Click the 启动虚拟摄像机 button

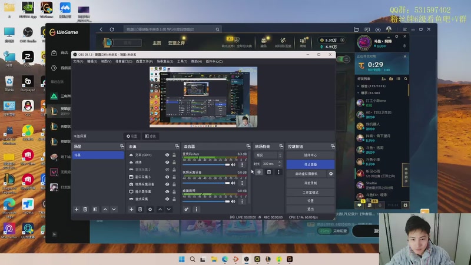[x=306, y=174]
